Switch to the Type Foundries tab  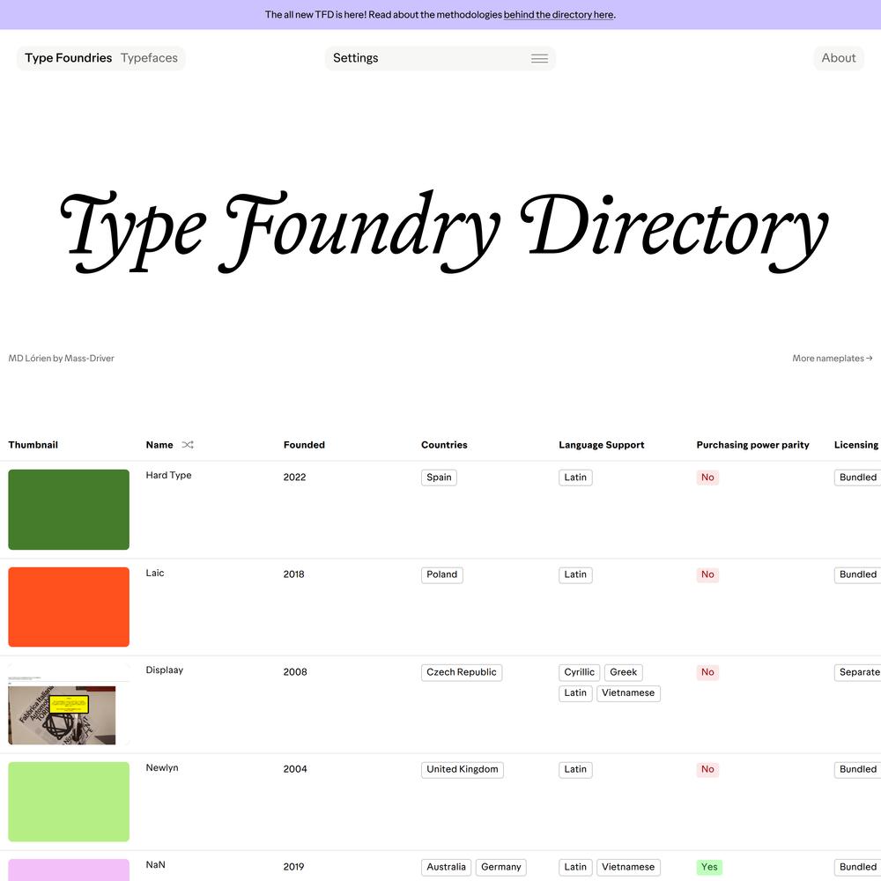(69, 58)
